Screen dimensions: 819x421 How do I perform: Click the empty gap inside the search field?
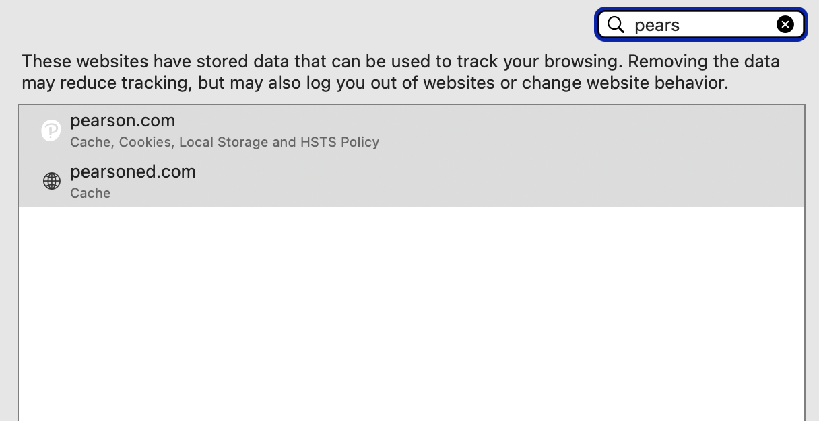[x=727, y=25]
